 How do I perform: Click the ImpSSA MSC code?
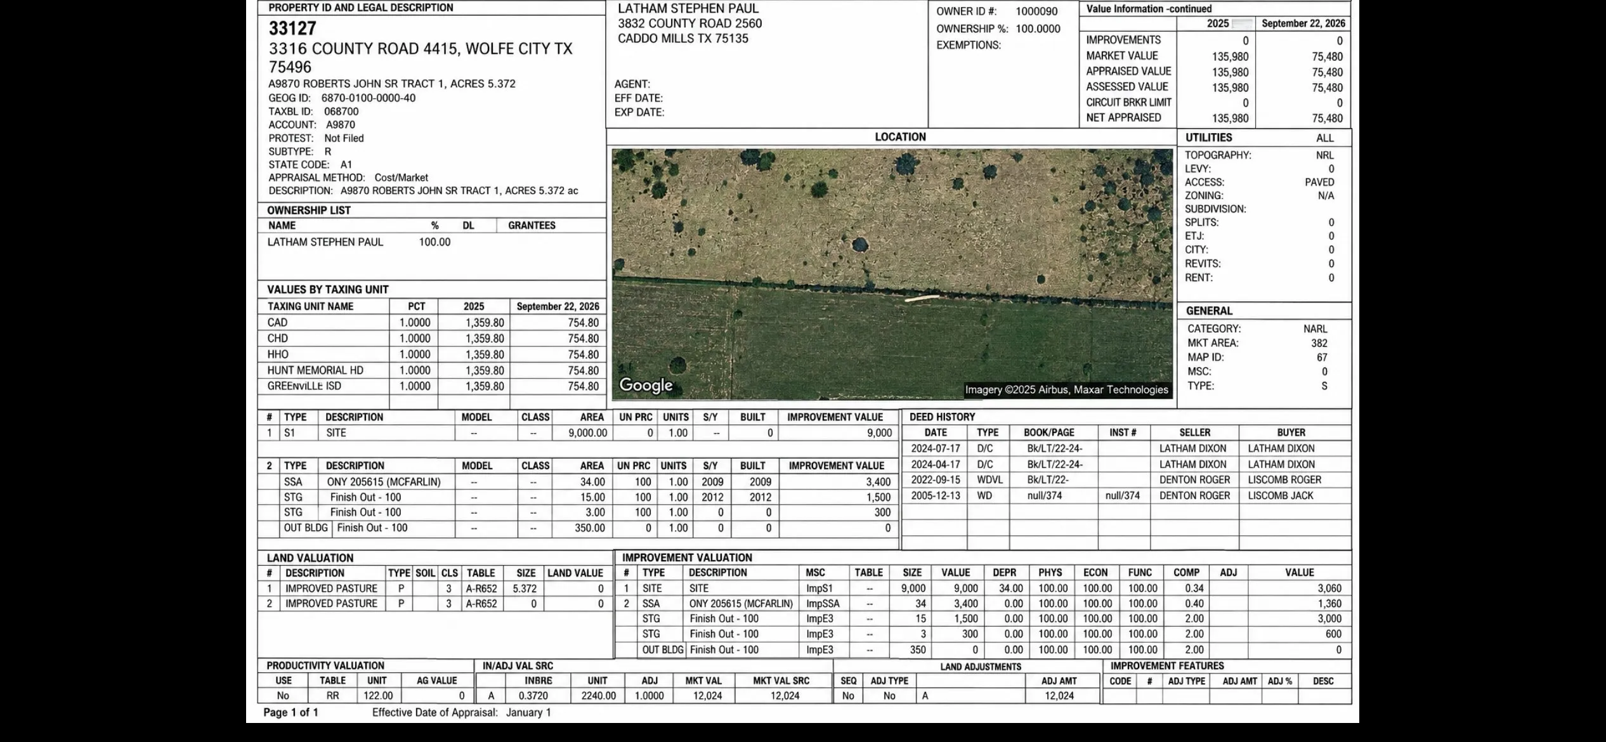point(823,604)
